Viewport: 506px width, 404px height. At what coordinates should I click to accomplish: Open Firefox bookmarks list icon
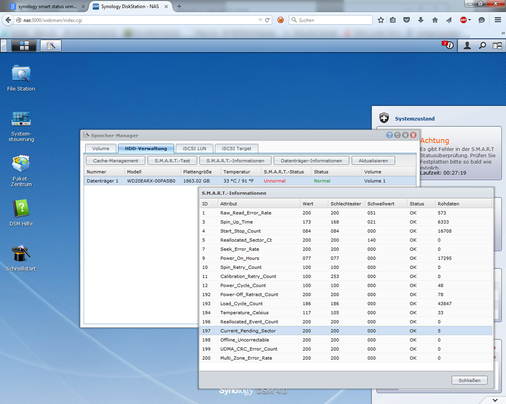393,20
